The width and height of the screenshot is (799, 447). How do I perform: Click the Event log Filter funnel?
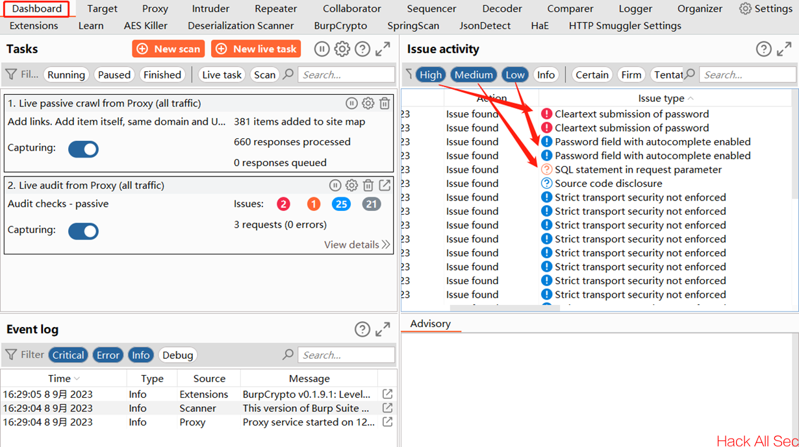(12, 355)
